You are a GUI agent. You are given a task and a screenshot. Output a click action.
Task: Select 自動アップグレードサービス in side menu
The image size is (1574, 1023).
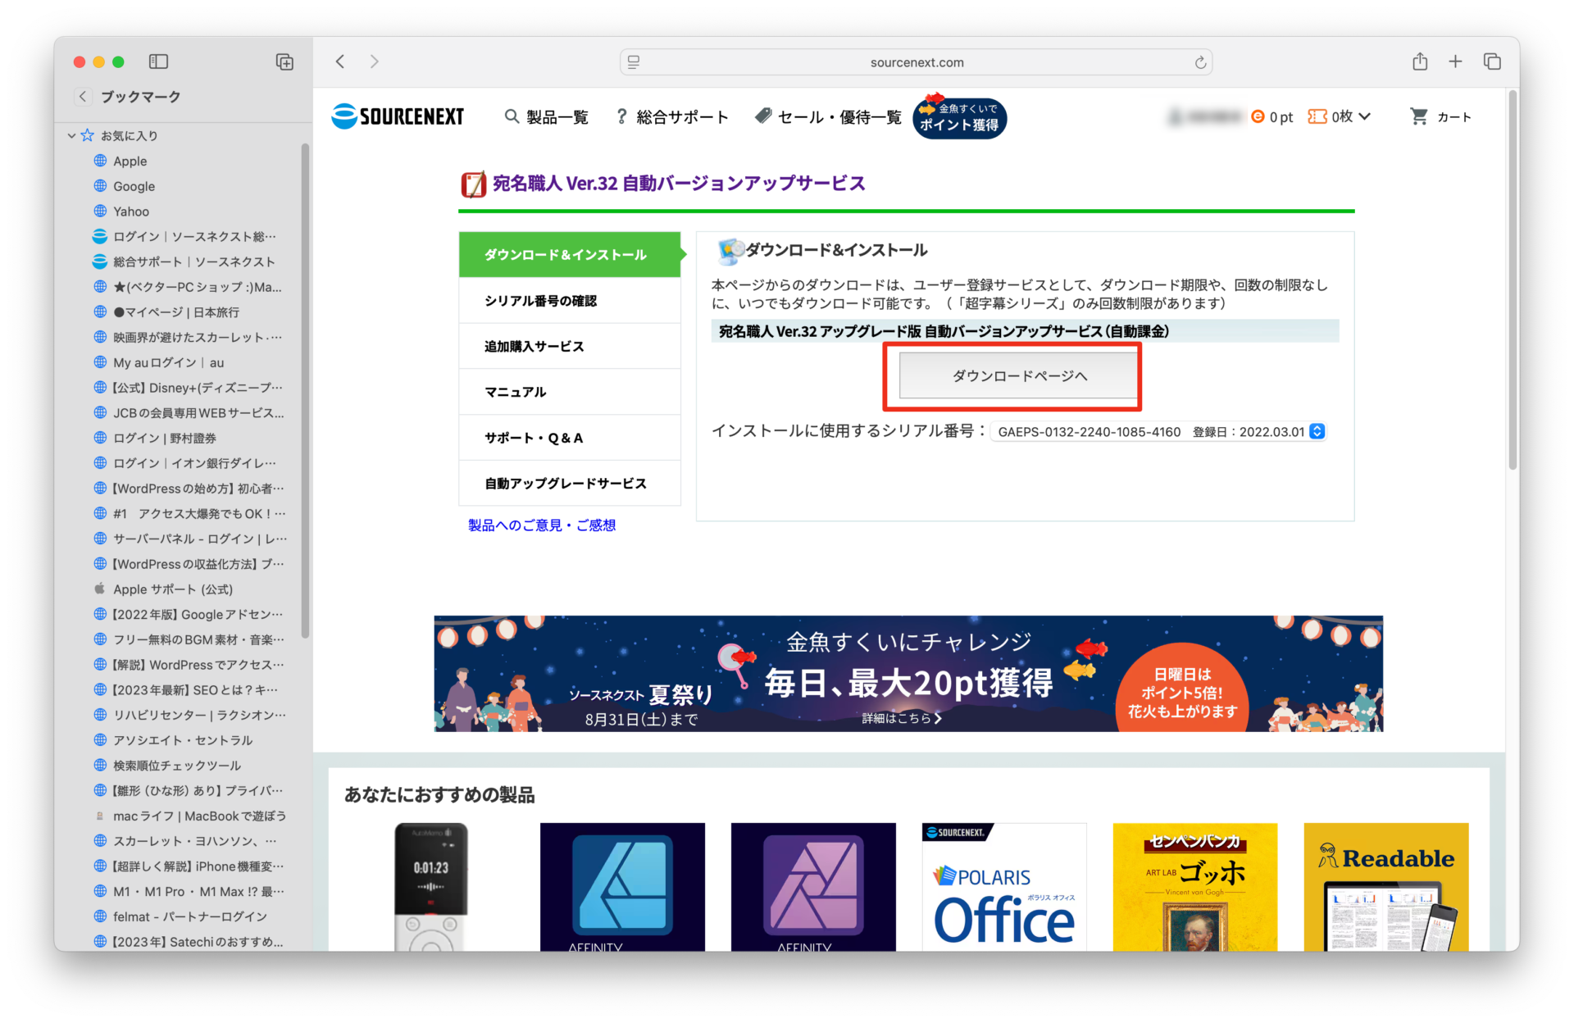[x=569, y=484]
